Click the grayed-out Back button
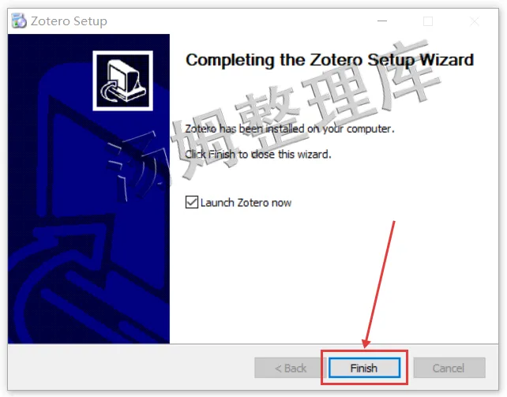The height and width of the screenshot is (397, 507). click(x=288, y=368)
